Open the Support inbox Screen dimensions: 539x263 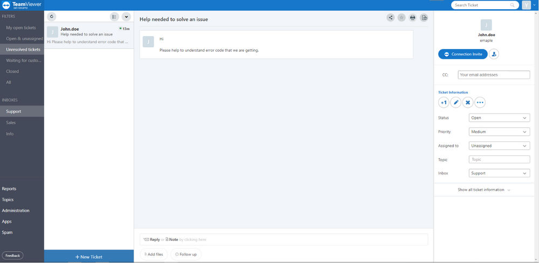pyautogui.click(x=22, y=111)
